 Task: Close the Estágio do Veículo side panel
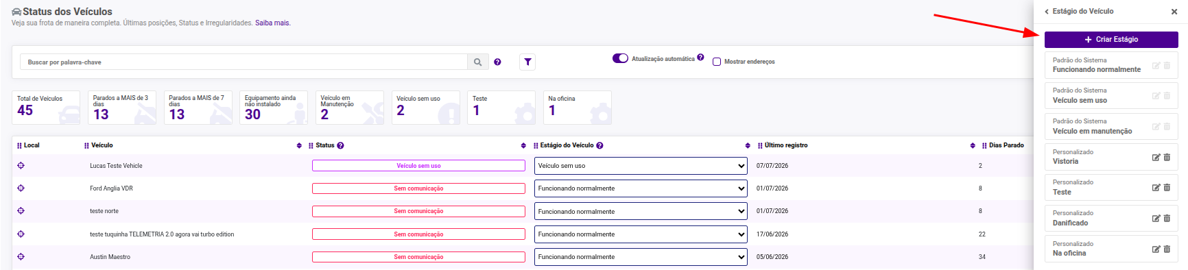coord(1174,12)
